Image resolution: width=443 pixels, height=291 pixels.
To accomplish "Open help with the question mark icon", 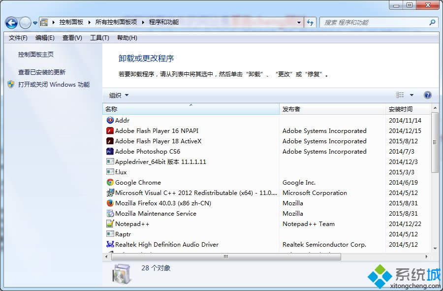I will [427, 96].
